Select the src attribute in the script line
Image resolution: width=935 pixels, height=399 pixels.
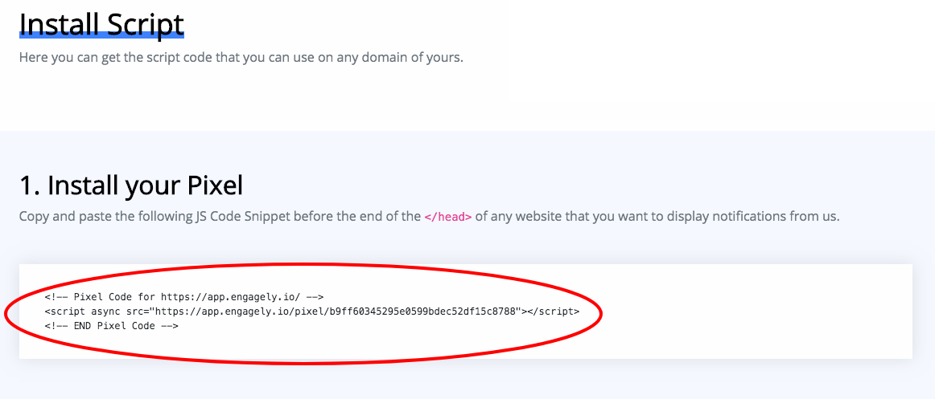click(325, 311)
